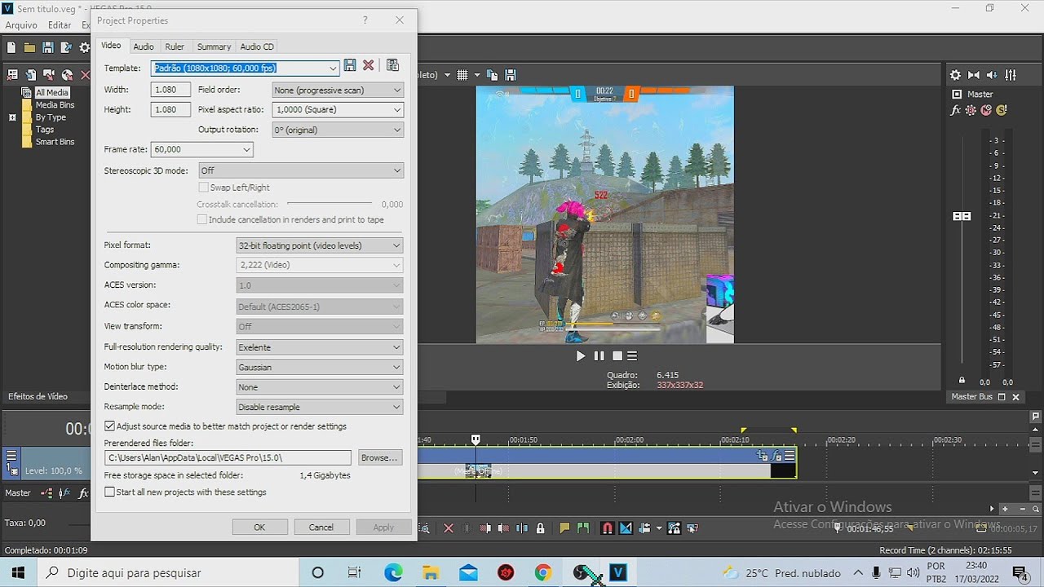Adjust the Master bus volume fader
The image size is (1044, 587).
[x=962, y=216]
